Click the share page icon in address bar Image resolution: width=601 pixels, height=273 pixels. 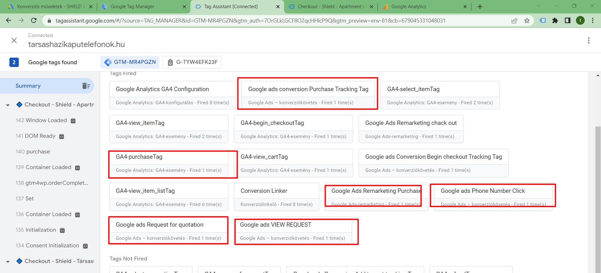coord(514,21)
